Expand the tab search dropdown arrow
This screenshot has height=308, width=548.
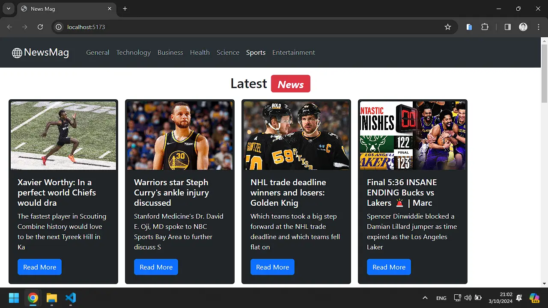pyautogui.click(x=8, y=9)
